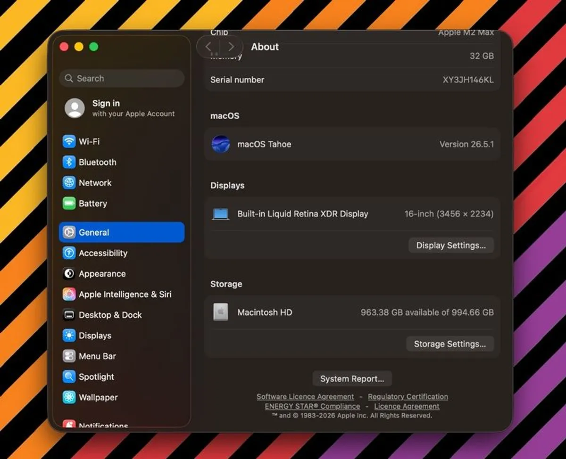Close the window with the red button
The image size is (566, 459).
point(64,47)
